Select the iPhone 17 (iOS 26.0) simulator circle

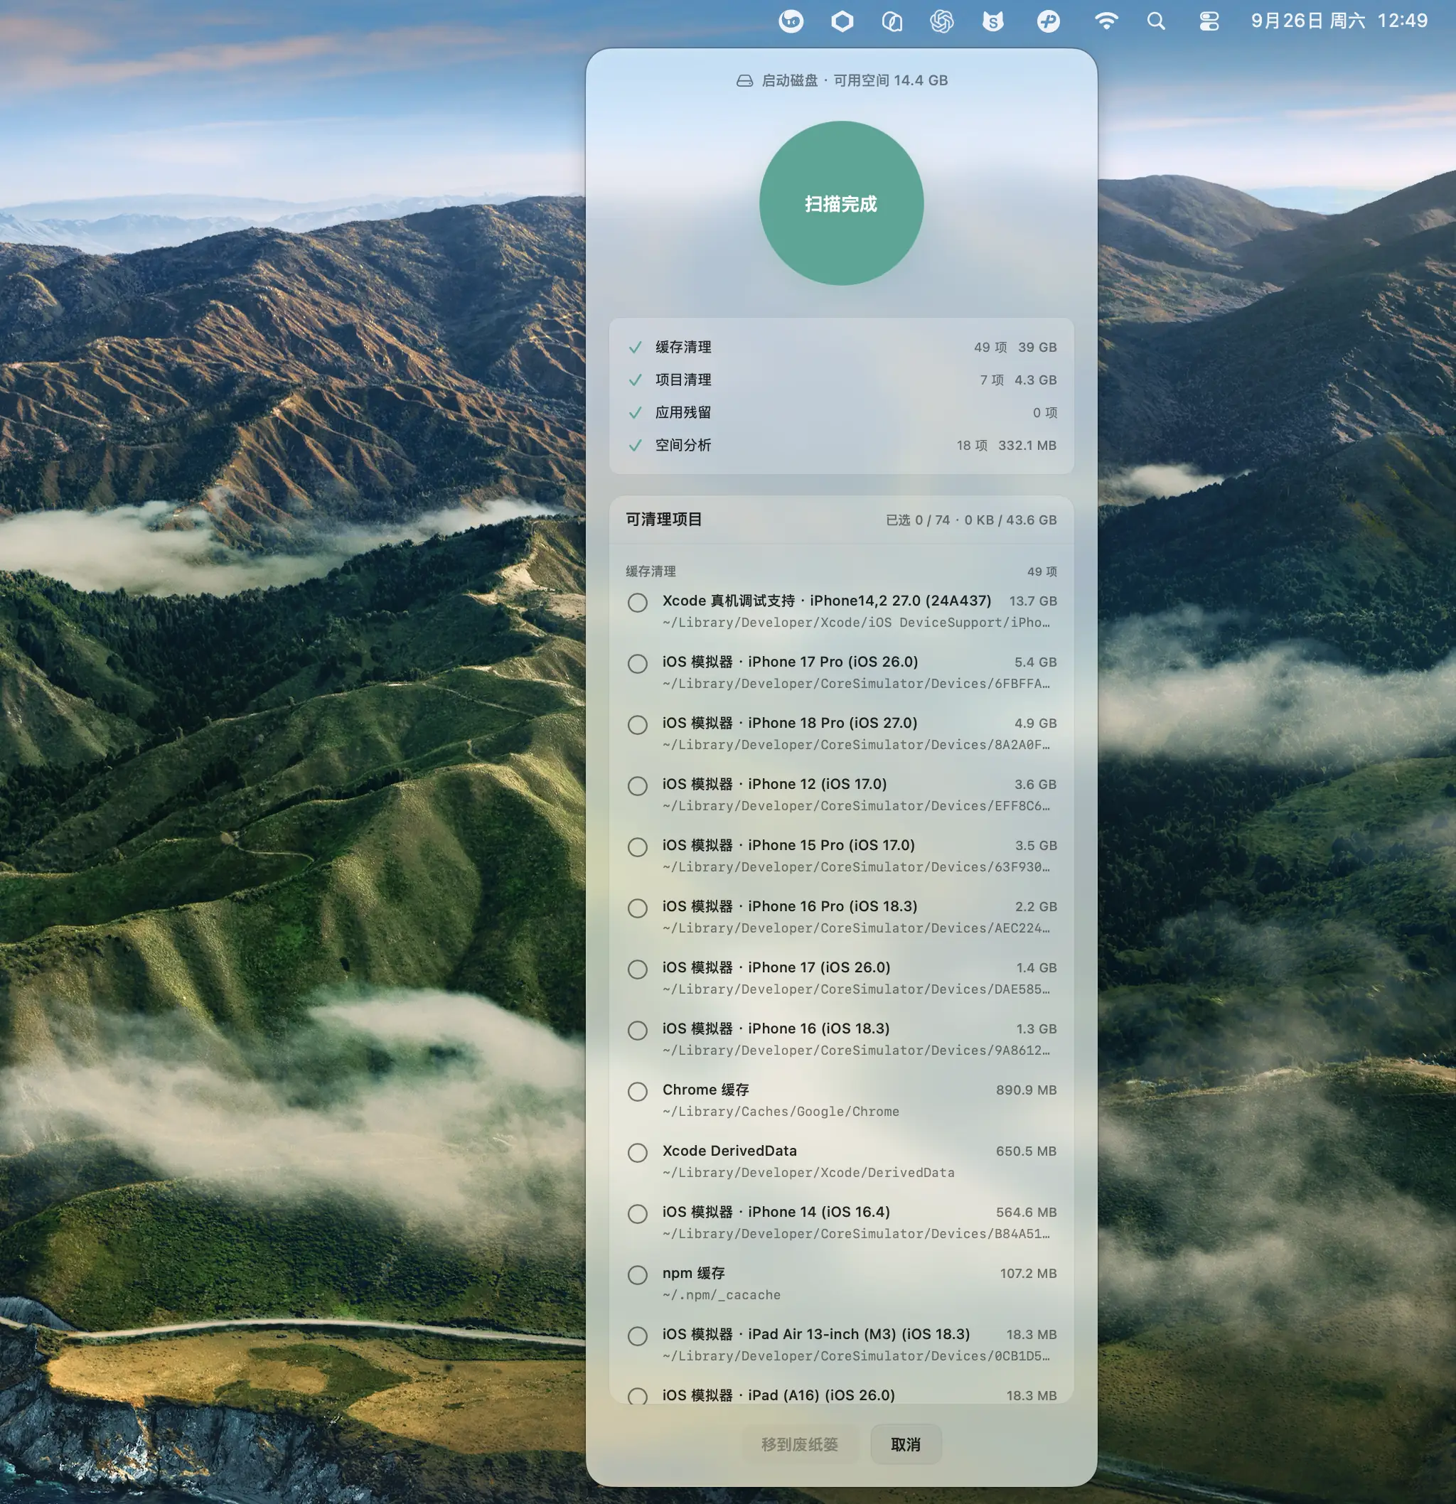(x=637, y=969)
